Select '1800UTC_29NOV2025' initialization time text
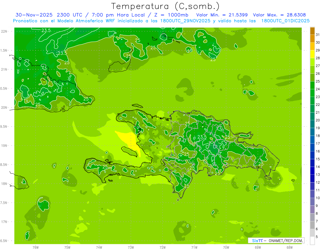Screen dimensions: 325x251 [185, 21]
